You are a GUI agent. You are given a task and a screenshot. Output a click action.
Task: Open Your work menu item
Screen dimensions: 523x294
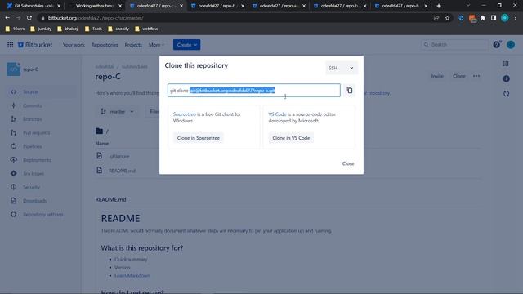[x=74, y=45]
